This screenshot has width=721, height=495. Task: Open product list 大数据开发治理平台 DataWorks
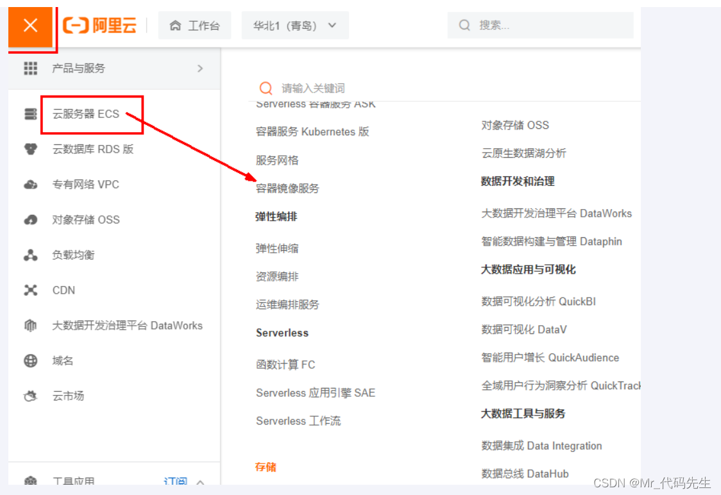(556, 214)
